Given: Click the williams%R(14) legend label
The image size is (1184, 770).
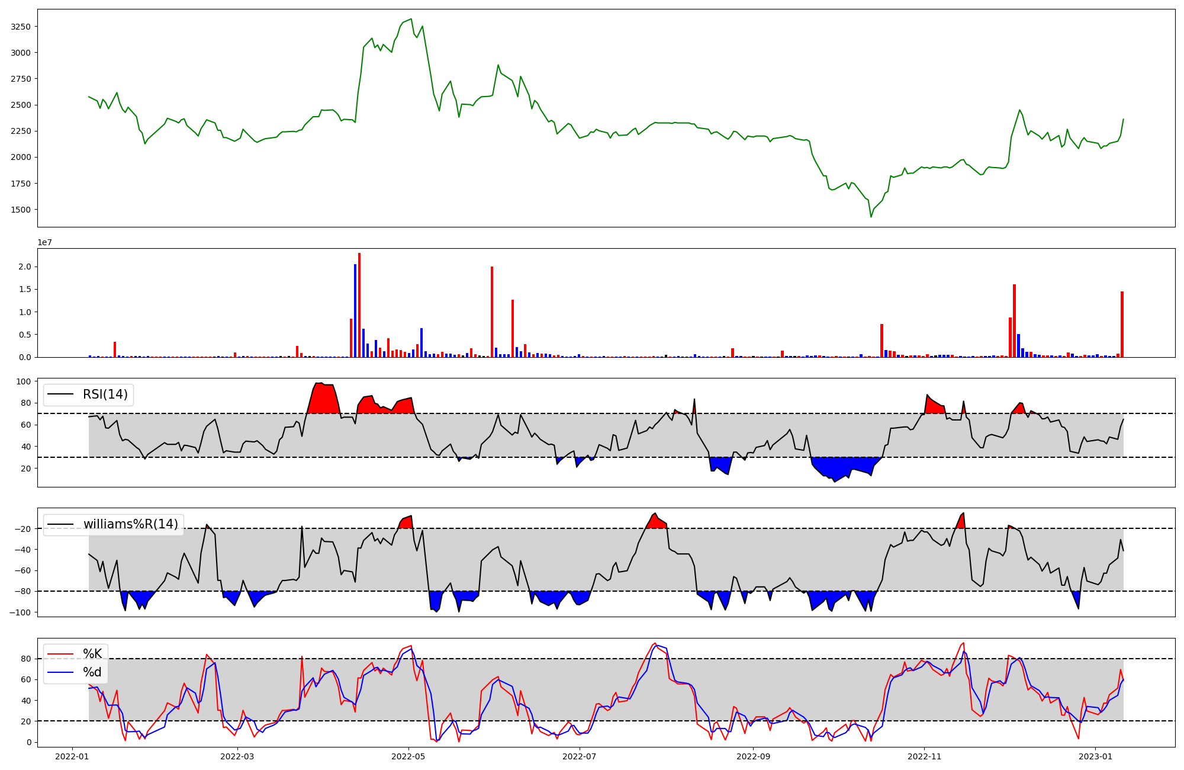Looking at the screenshot, I should 130,524.
